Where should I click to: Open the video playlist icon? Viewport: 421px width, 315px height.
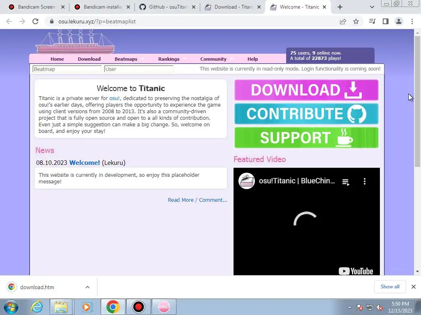(346, 182)
